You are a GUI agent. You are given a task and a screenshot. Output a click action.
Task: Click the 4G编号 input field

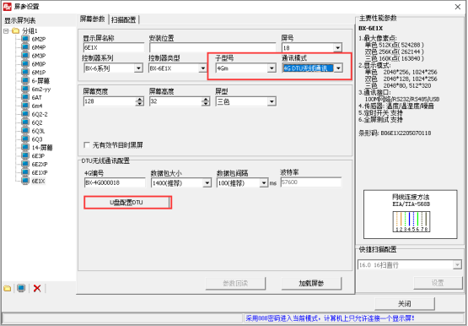115,182
